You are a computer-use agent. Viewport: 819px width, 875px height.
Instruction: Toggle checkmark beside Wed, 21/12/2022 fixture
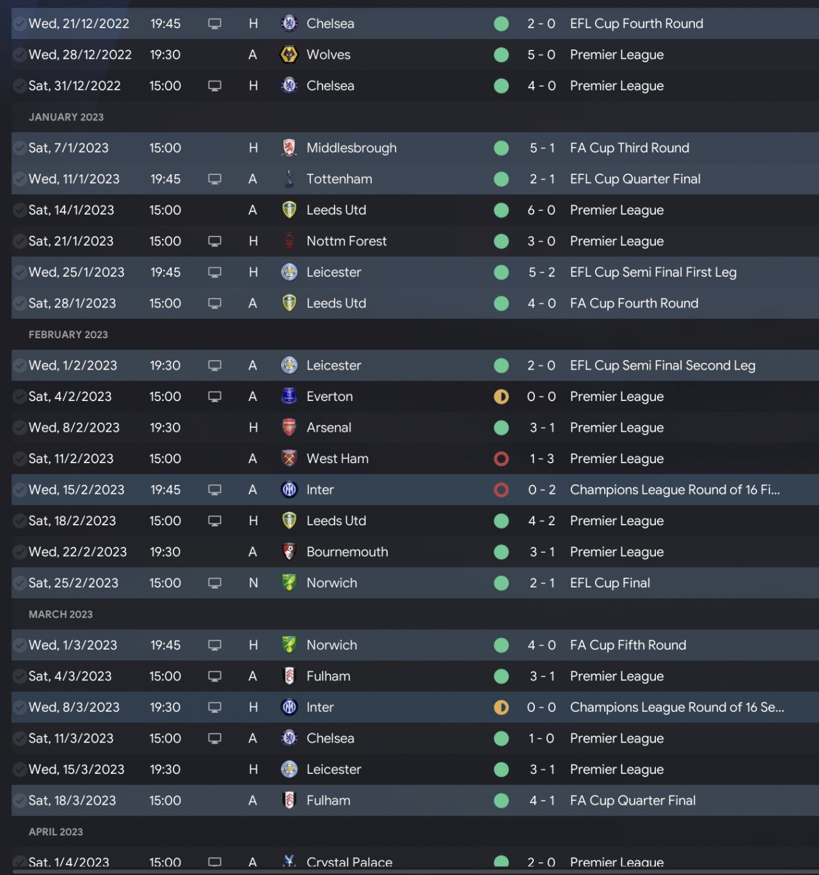[x=20, y=24]
